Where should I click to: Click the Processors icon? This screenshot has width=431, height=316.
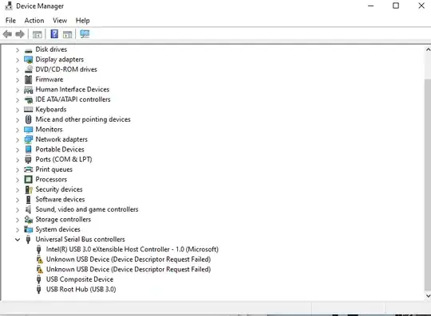28,180
